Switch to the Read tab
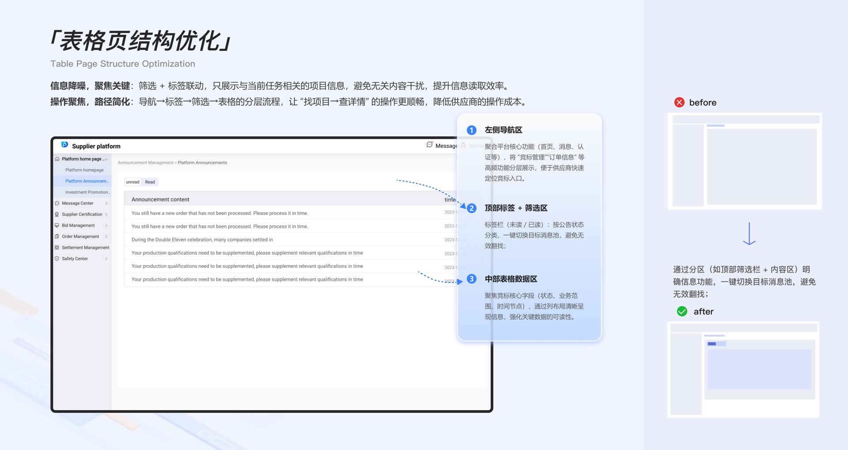The image size is (848, 450). (150, 182)
